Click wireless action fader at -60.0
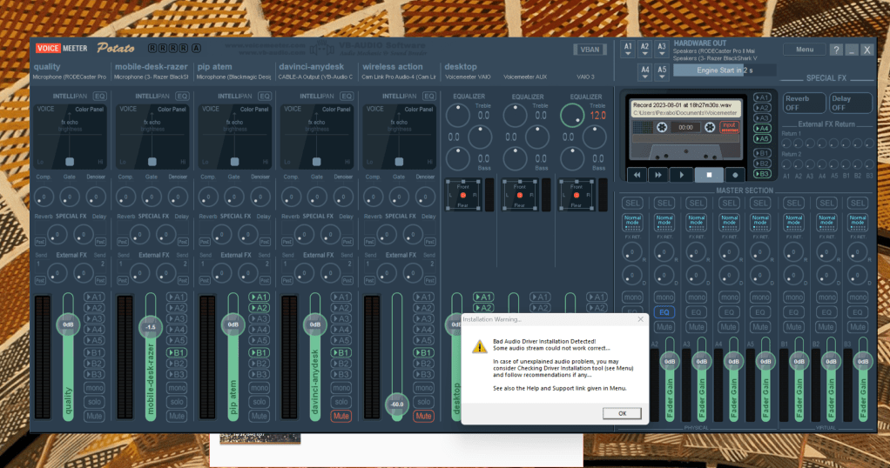 coord(397,404)
